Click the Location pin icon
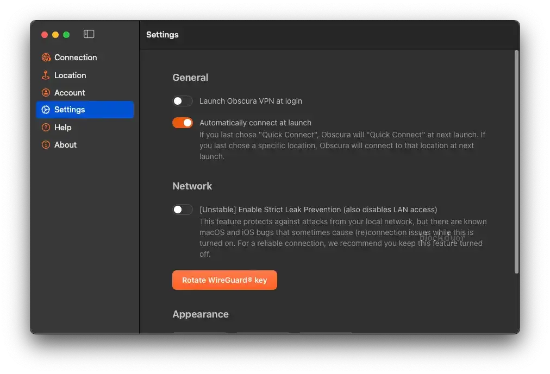550x374 pixels. 46,75
